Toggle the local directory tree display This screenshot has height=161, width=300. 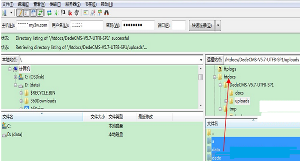pos(27,13)
